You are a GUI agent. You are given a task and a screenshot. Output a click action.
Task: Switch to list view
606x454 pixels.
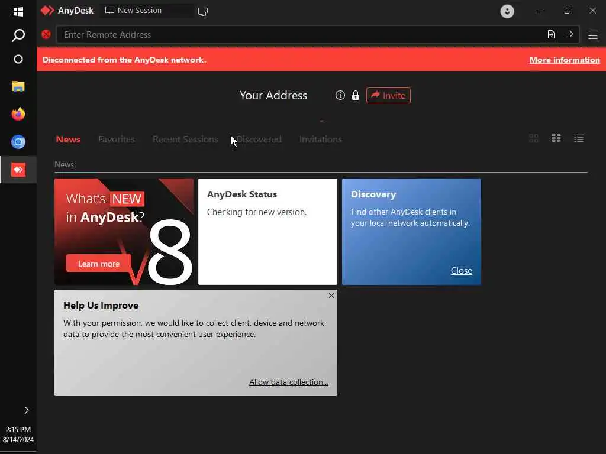[x=579, y=138]
